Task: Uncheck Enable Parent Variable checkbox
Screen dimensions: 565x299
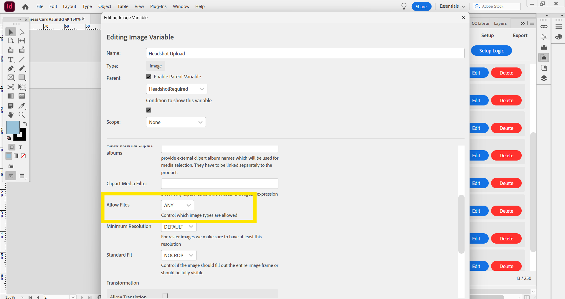Action: (149, 77)
